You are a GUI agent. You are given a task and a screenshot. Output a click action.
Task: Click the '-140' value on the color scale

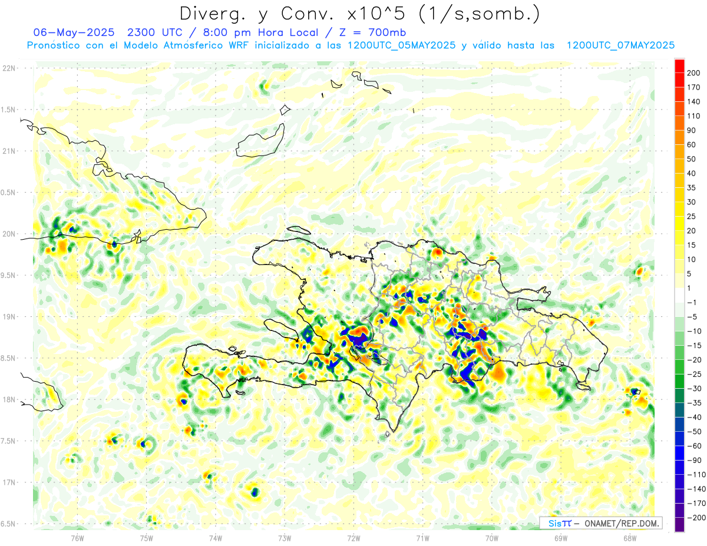point(696,489)
